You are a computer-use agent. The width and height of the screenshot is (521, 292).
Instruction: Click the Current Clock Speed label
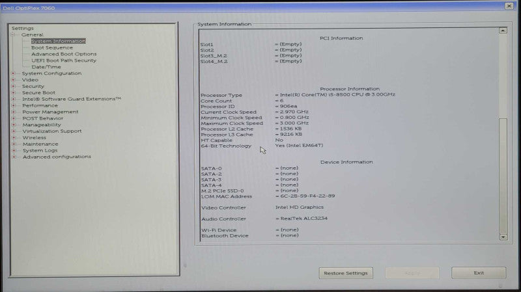[229, 112]
